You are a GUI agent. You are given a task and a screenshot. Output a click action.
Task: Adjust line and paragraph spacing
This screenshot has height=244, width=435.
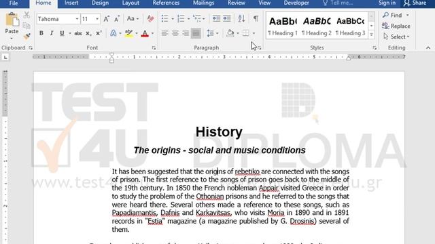point(210,33)
